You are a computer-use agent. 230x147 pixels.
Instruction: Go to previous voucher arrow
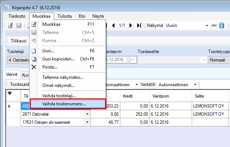113,25
